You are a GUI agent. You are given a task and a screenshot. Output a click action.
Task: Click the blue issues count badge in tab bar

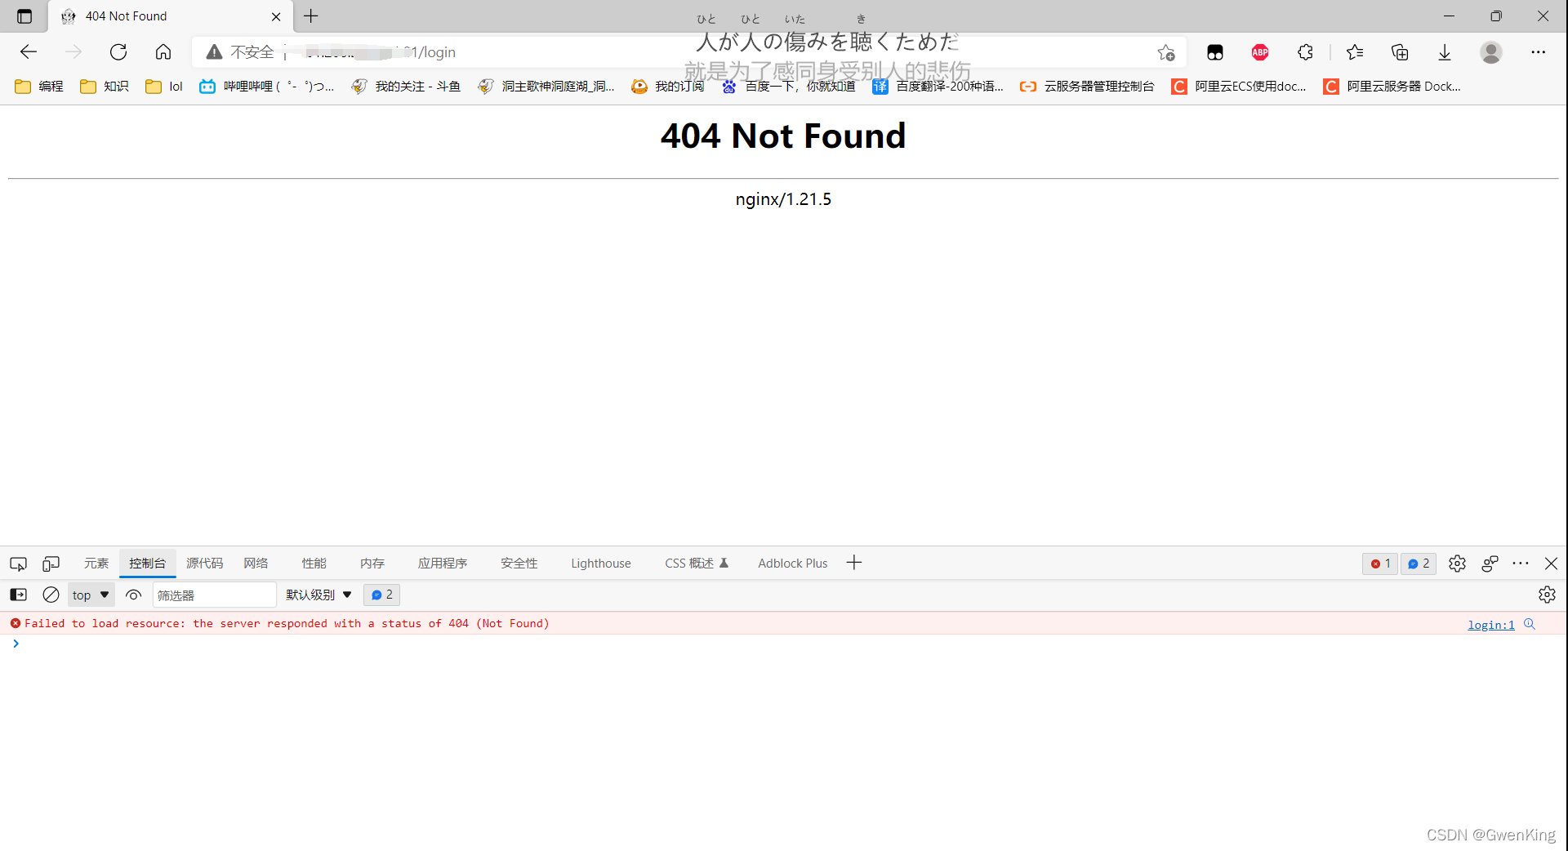point(1419,564)
